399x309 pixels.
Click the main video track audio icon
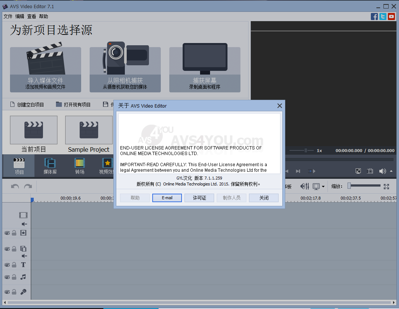pyautogui.click(x=24, y=224)
